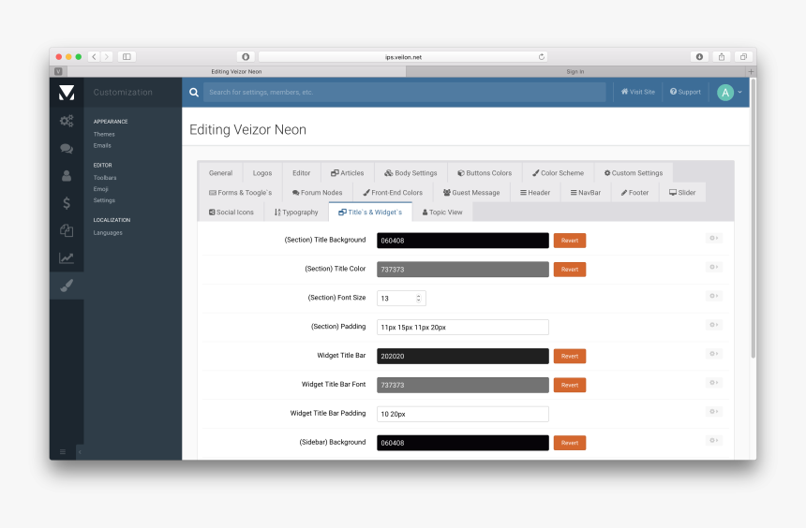Open System settings gears icon in sidebar
This screenshot has width=806, height=528.
click(67, 121)
